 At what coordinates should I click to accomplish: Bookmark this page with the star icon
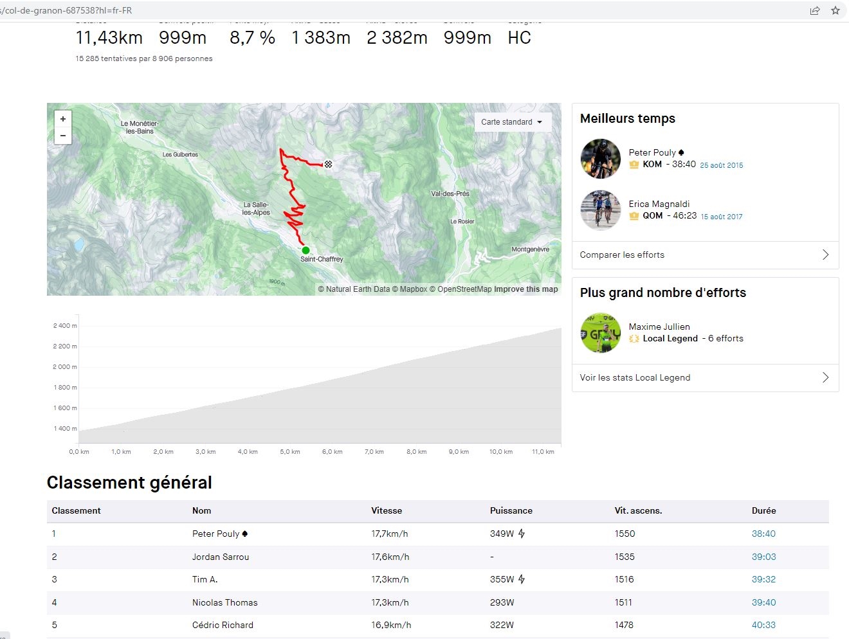(x=835, y=10)
